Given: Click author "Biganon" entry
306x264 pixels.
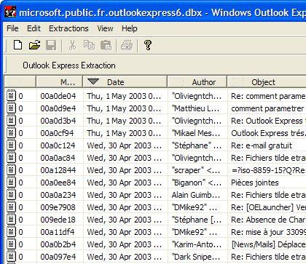Looking at the screenshot, I should (196, 183).
